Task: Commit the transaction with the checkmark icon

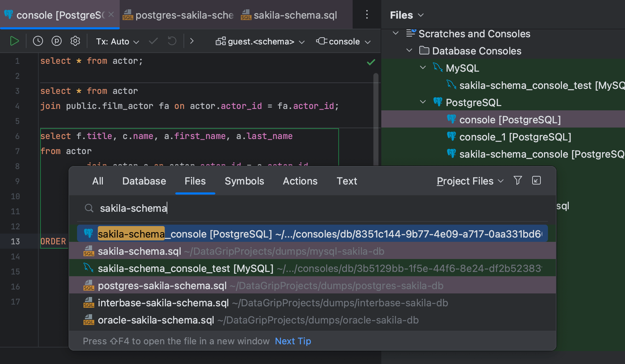Action: coord(153,41)
